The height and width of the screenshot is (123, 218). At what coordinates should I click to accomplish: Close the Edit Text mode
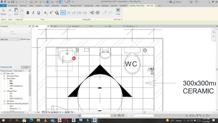tap(118, 11)
